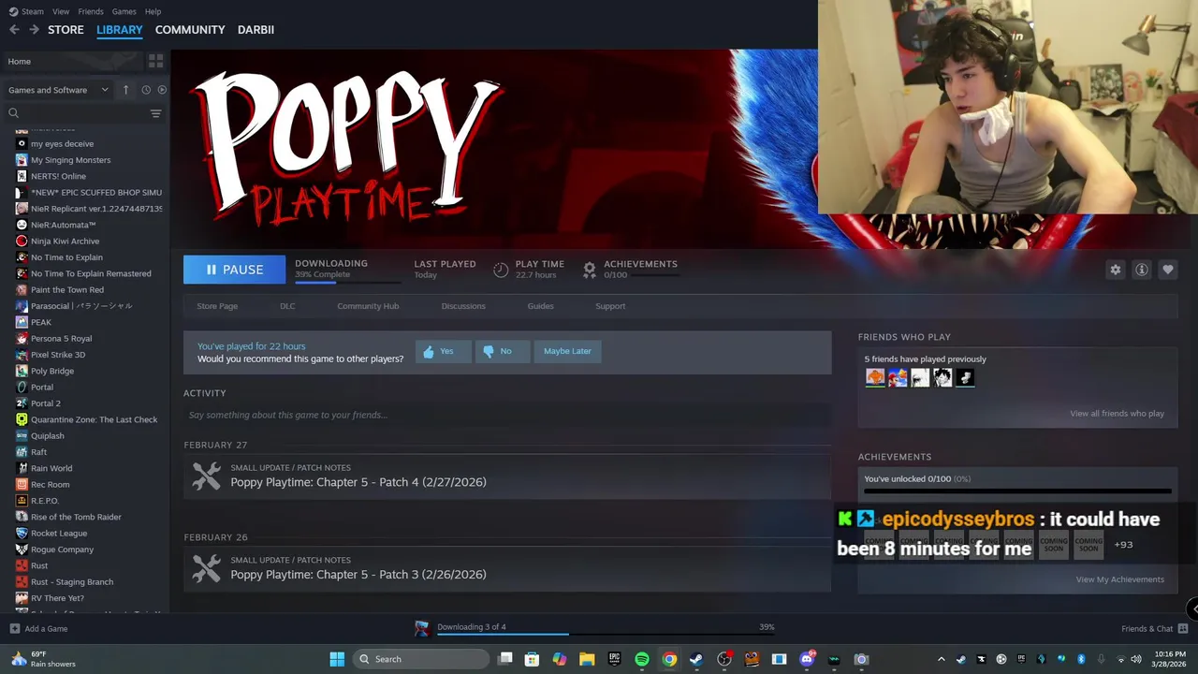The width and height of the screenshot is (1198, 674).
Task: Click the first friend avatar under Friends Who Play
Action: click(x=875, y=377)
